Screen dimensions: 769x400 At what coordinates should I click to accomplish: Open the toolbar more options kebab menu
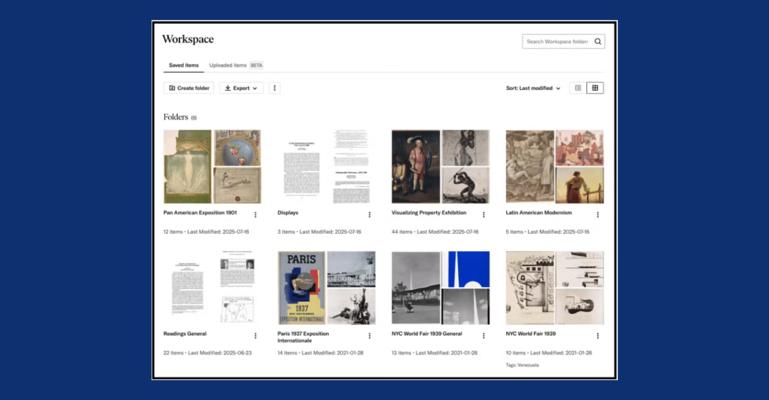pyautogui.click(x=275, y=88)
